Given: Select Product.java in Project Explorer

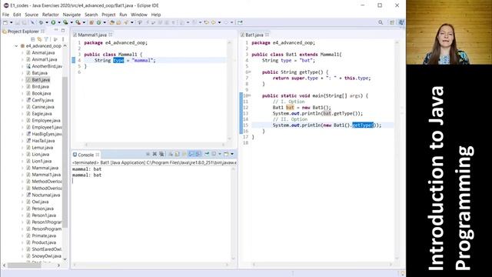Looking at the screenshot, I should (44, 243).
